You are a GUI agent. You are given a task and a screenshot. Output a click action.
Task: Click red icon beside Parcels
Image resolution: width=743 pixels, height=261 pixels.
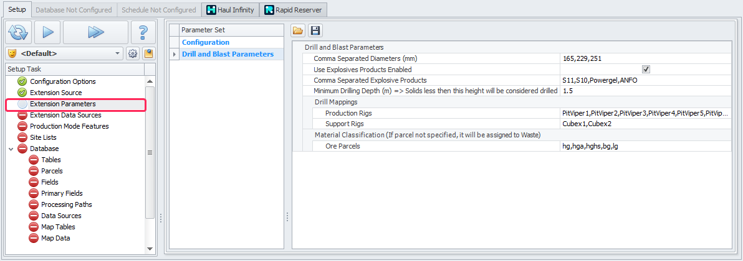click(x=34, y=171)
